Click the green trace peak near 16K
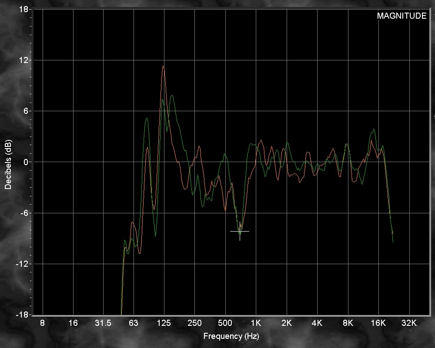435x348 pixels. [x=374, y=129]
